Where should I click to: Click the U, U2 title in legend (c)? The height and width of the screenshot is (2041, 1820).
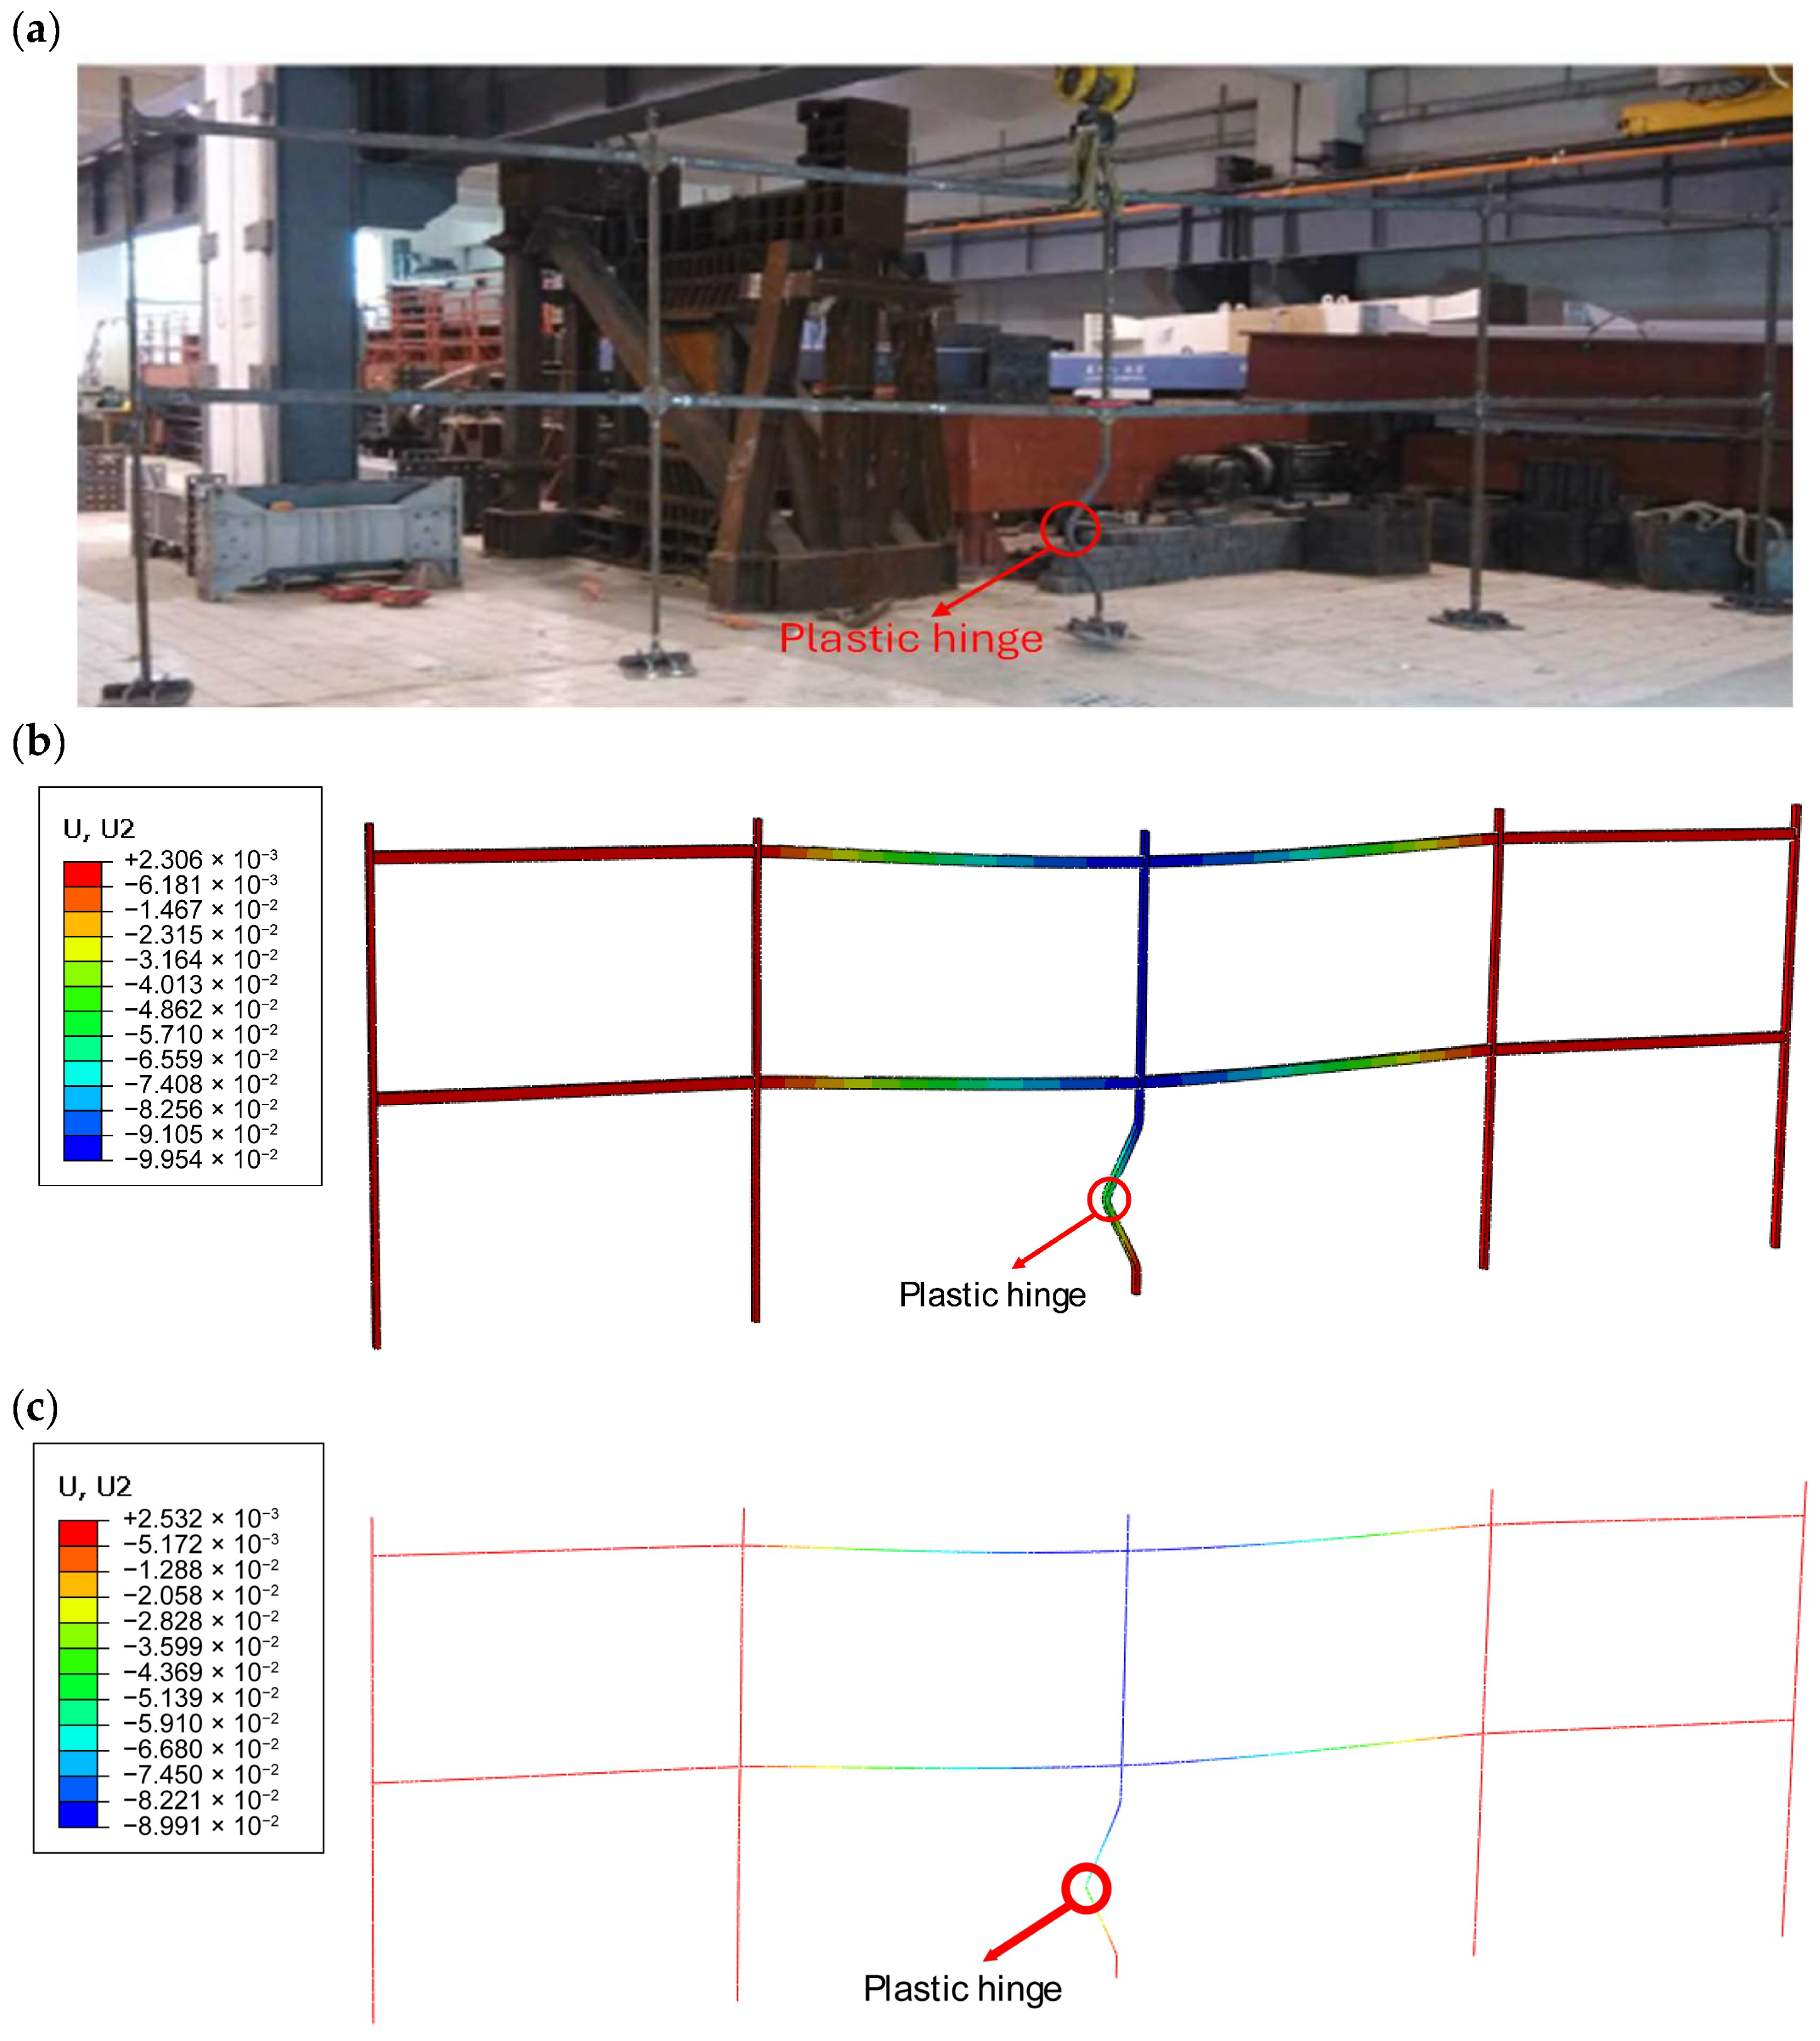(95, 1486)
